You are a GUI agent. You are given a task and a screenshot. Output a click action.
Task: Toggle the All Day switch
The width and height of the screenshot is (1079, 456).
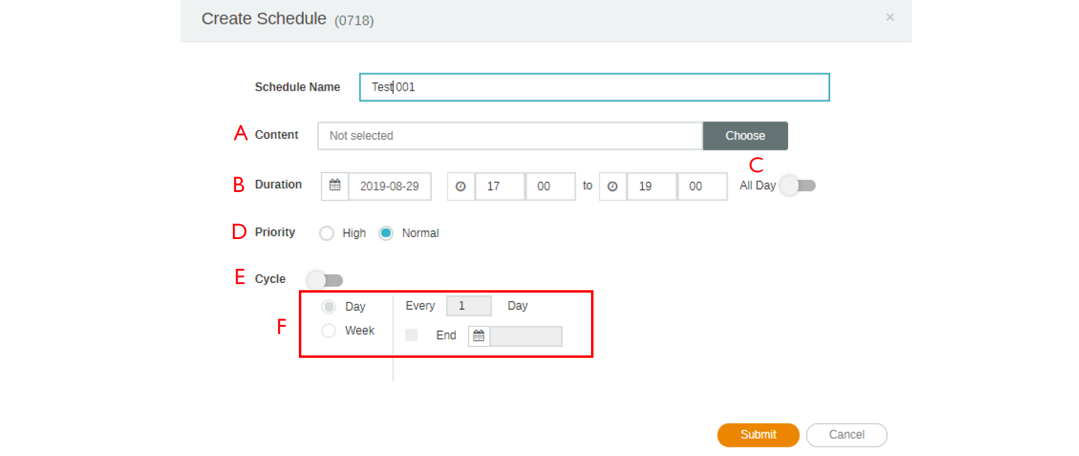798,185
